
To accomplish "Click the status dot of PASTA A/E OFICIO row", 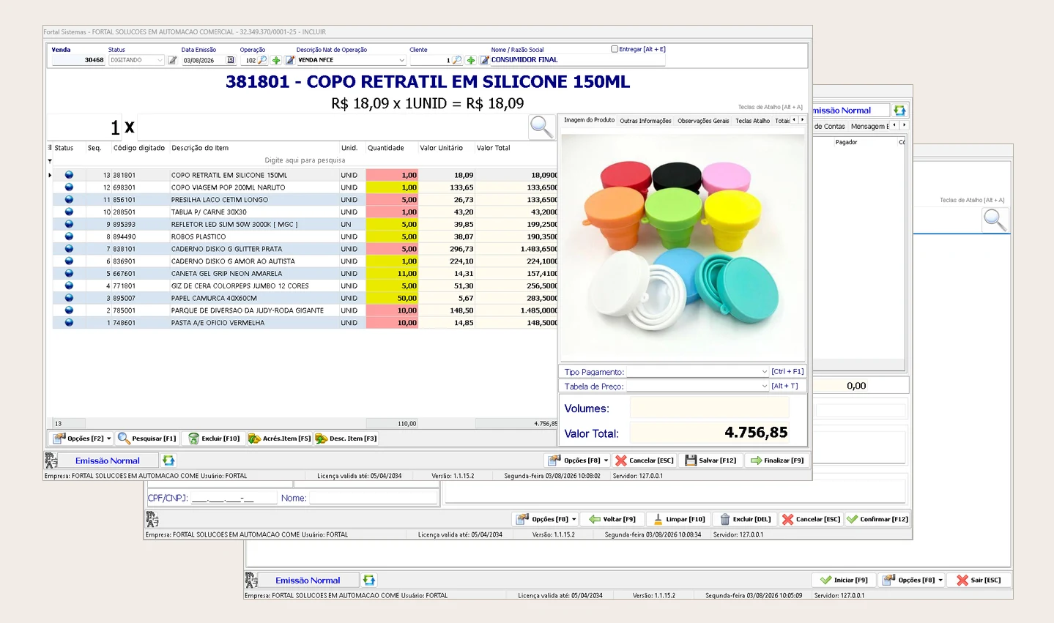I will point(69,322).
